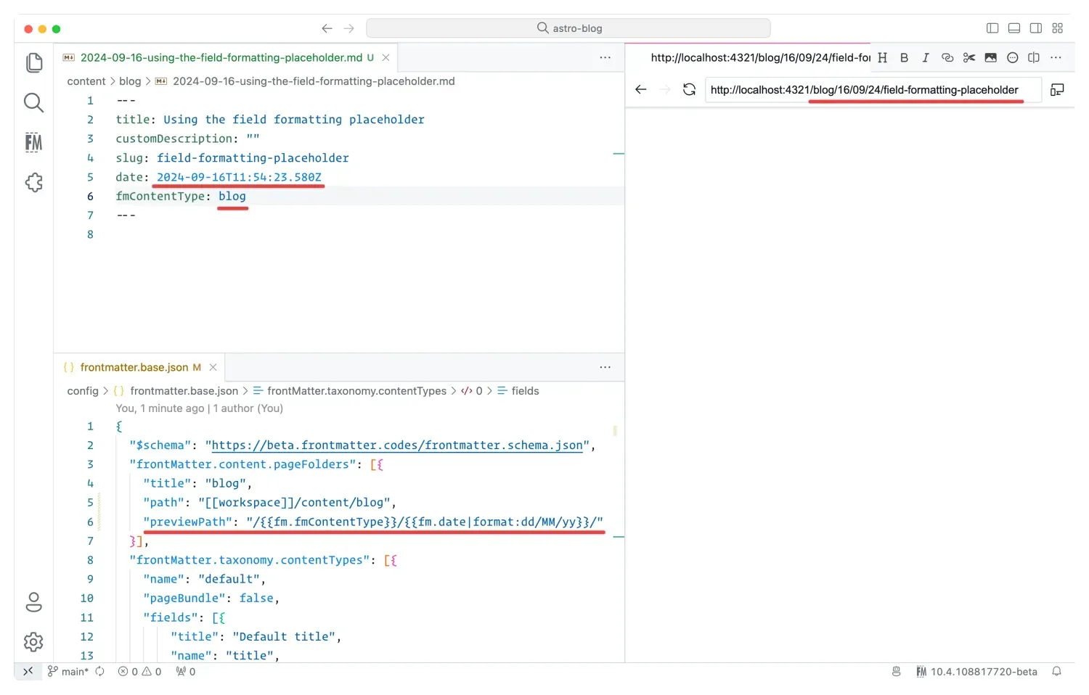Open JSON editor More Actions ellipsis
Viewport: 1089px width, 695px height.
[605, 368]
